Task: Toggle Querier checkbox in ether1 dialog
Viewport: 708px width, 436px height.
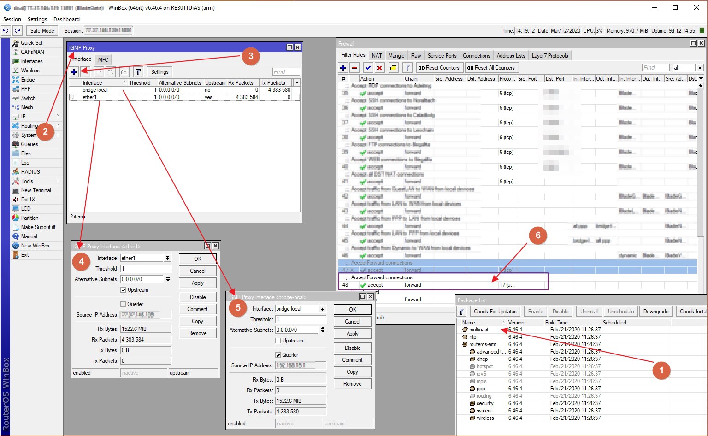Action: (x=123, y=304)
